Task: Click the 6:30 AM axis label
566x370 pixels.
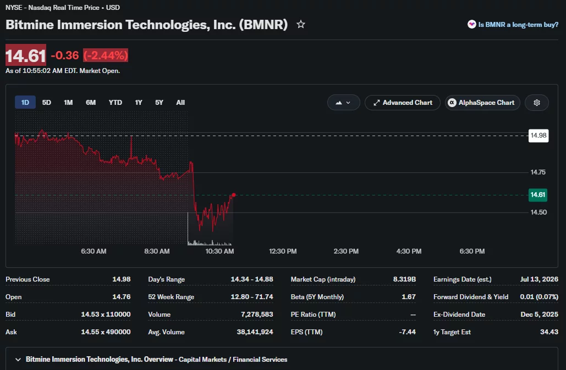Action: (x=94, y=251)
